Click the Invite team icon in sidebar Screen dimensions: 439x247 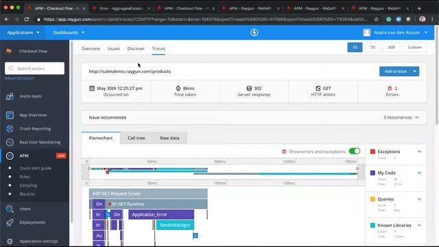click(10, 96)
